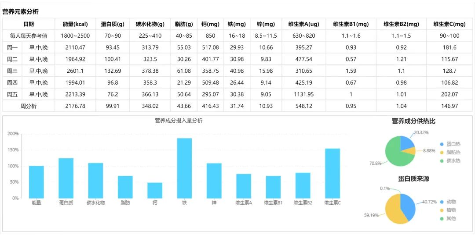The image size is (475, 242).
Task: Click the 营养成分摄入量分析 chart title
Action: click(179, 121)
